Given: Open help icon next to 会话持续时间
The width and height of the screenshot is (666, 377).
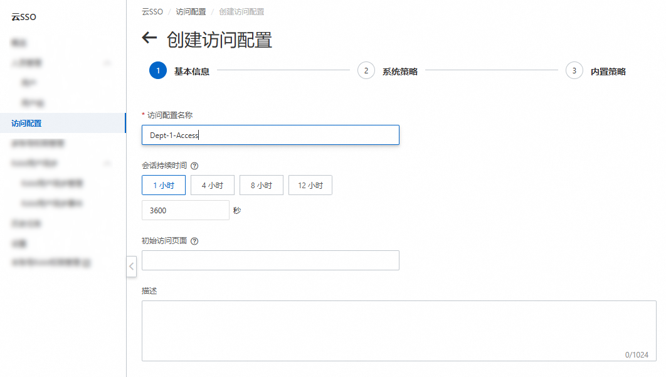Looking at the screenshot, I should point(194,166).
